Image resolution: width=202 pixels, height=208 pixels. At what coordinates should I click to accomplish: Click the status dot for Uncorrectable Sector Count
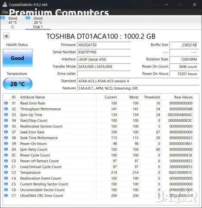click(x=6, y=190)
